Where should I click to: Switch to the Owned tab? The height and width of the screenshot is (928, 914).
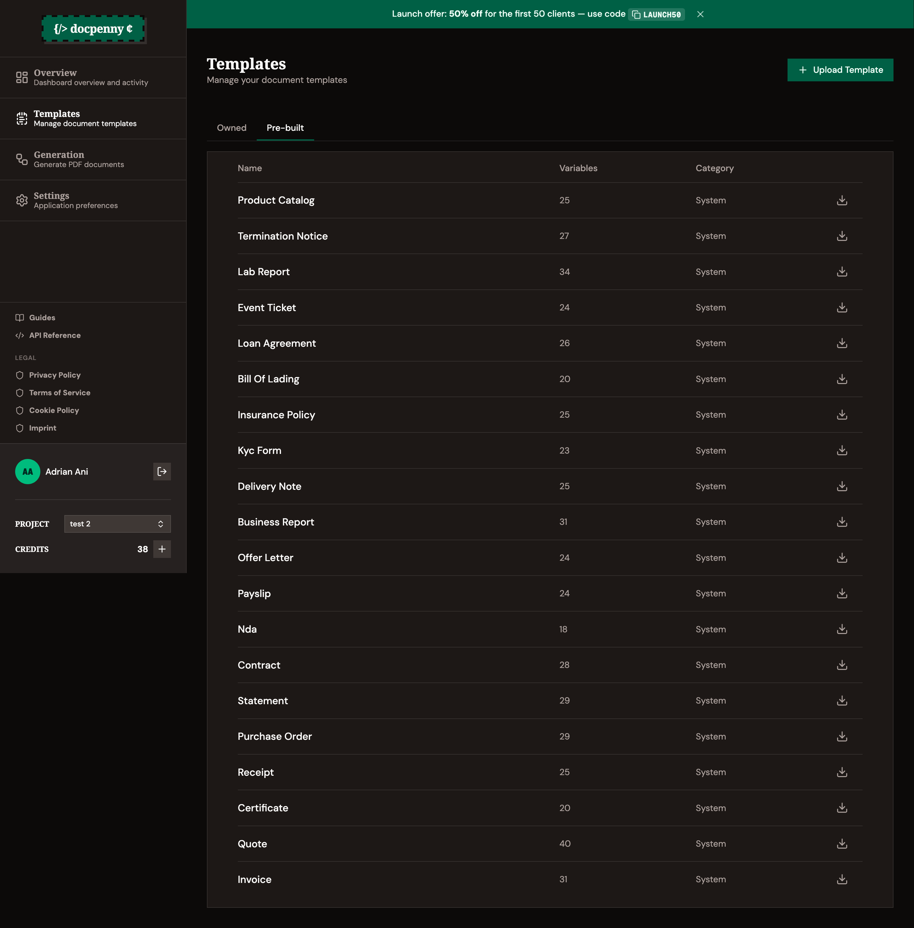tap(231, 128)
